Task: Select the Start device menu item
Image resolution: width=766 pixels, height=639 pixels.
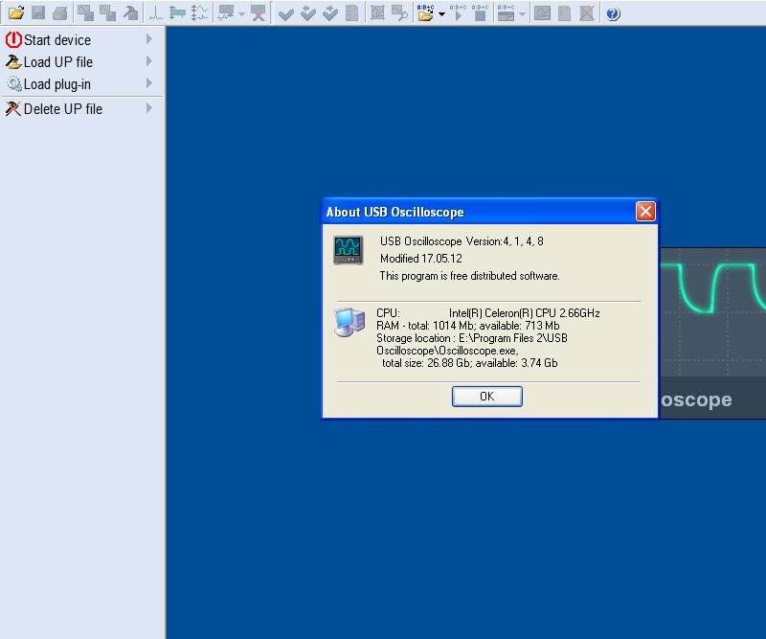Action: (x=82, y=39)
